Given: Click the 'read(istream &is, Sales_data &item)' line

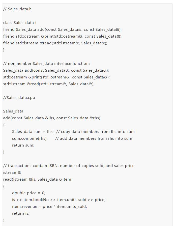Looking at the screenshot, I should (x=38, y=179).
